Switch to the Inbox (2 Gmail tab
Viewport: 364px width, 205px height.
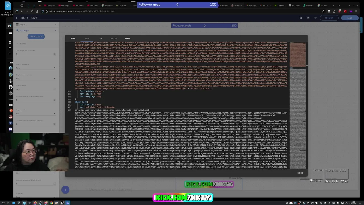pyautogui.click(x=251, y=5)
